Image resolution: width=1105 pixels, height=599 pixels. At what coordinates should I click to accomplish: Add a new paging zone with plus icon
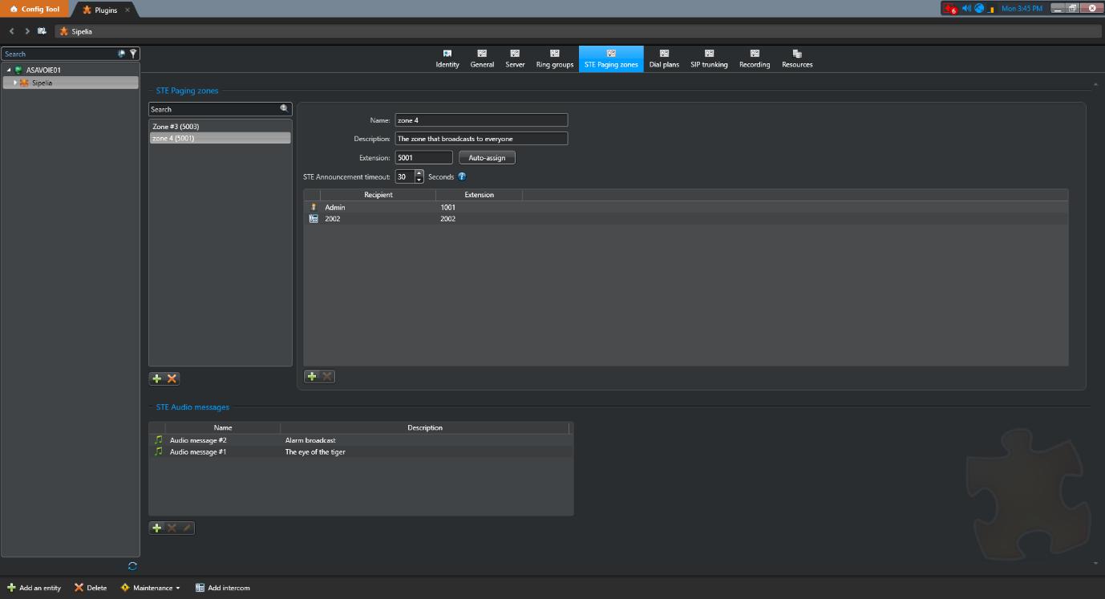click(x=157, y=378)
